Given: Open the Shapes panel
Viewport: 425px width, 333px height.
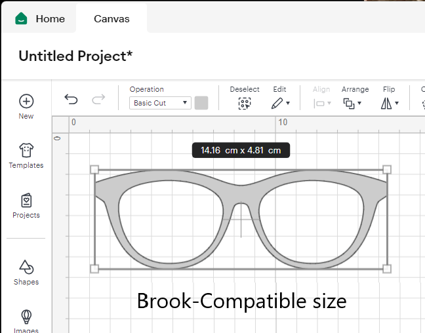Looking at the screenshot, I should (26, 267).
